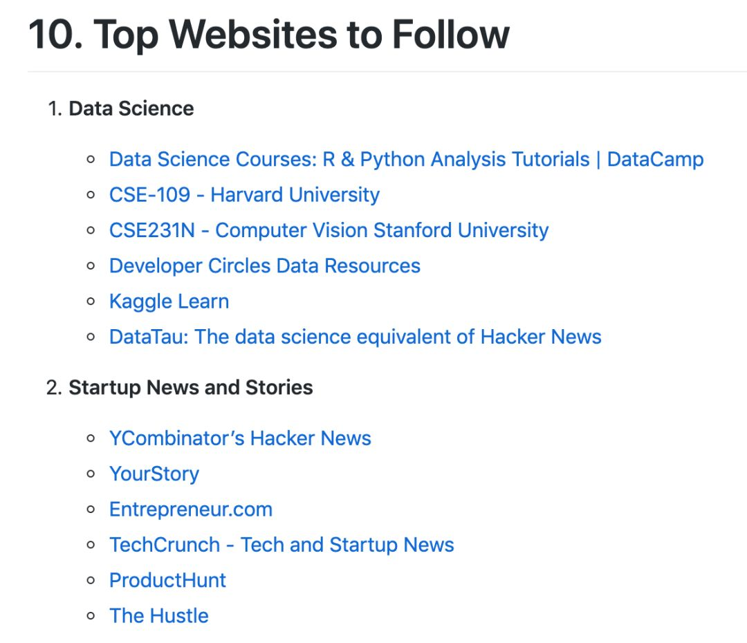Image resolution: width=747 pixels, height=643 pixels.
Task: Click the bullet beside Kaggle Learn
Action: coord(91,301)
